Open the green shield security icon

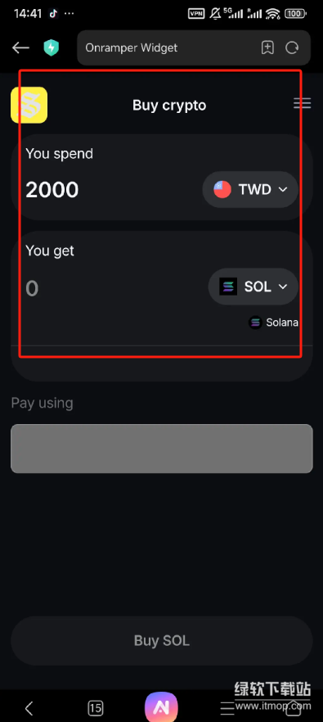pyautogui.click(x=51, y=47)
